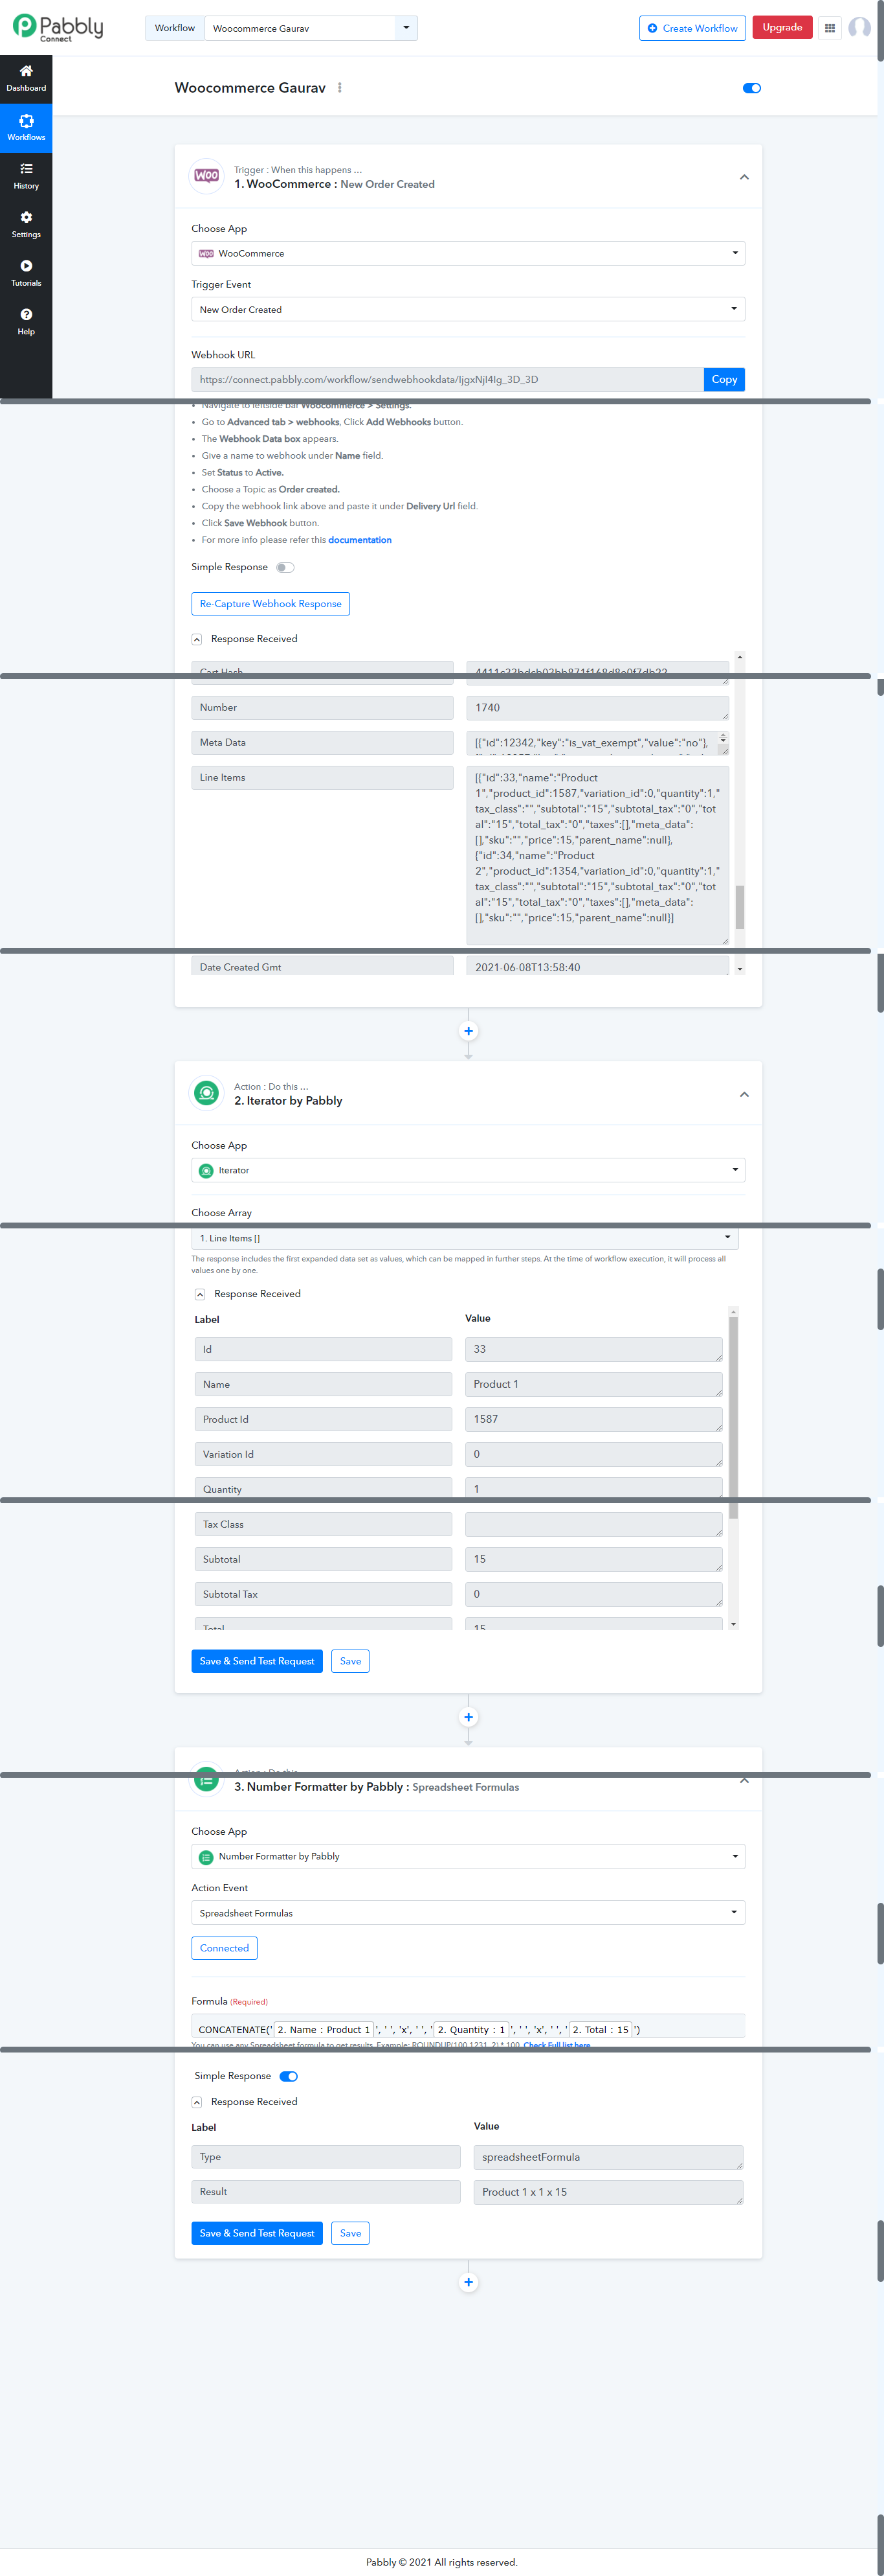Open workflow options three-dot menu
This screenshot has width=884, height=2576.
(340, 88)
